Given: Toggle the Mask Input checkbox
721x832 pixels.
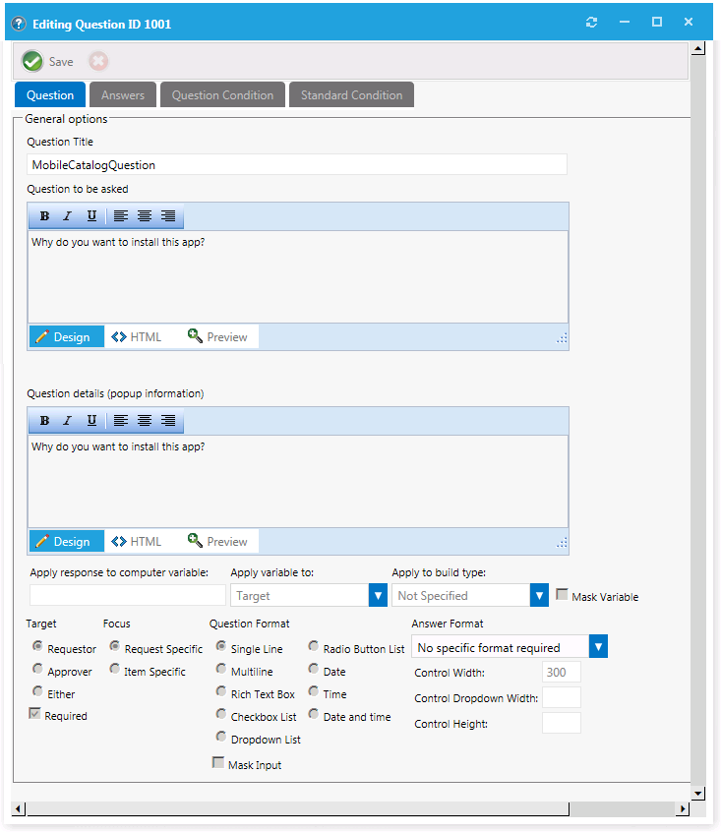Looking at the screenshot, I should coord(218,763).
